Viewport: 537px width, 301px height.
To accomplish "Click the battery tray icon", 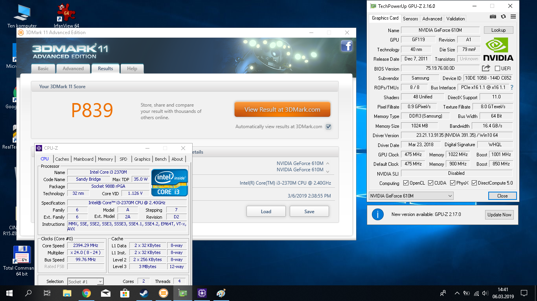I will 467,293.
